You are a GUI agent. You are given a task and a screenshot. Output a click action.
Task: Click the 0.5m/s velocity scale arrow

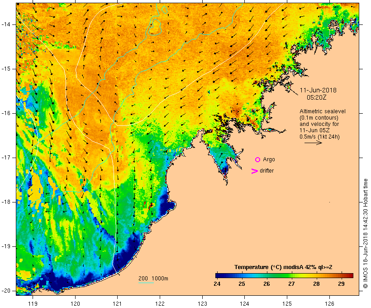pyautogui.click(x=313, y=143)
